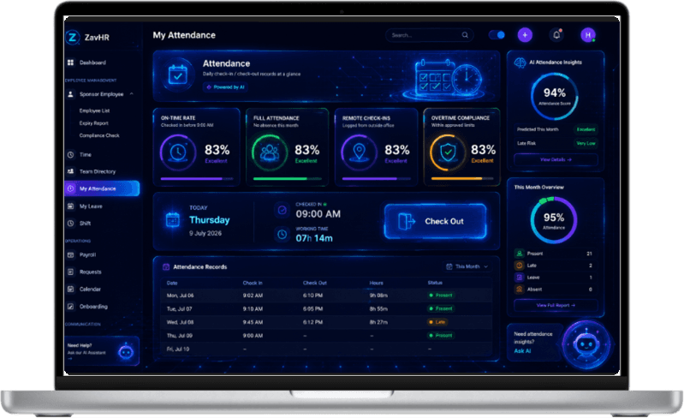Click the Remote Check-Ins purple progress bar
The image size is (684, 418).
coord(376,179)
